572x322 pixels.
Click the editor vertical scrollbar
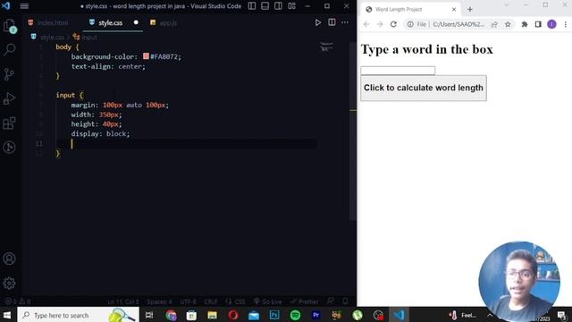coord(352,131)
